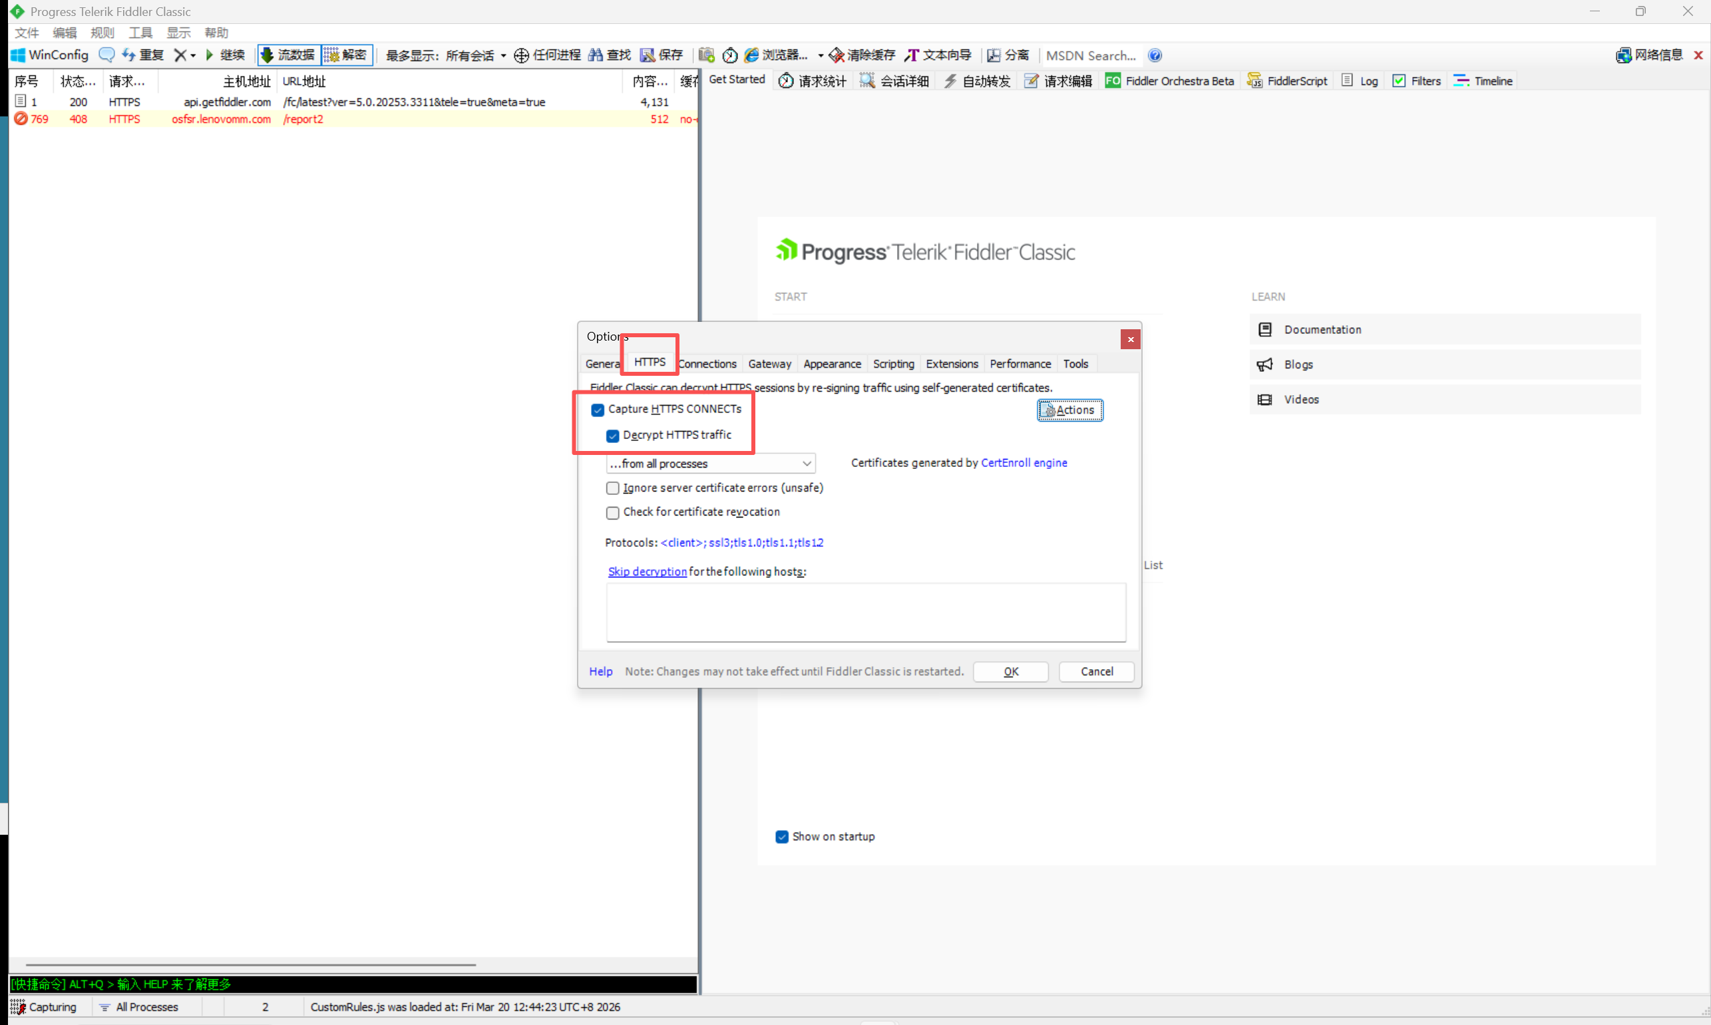
Task: Open the 规则 menu
Action: click(x=102, y=33)
